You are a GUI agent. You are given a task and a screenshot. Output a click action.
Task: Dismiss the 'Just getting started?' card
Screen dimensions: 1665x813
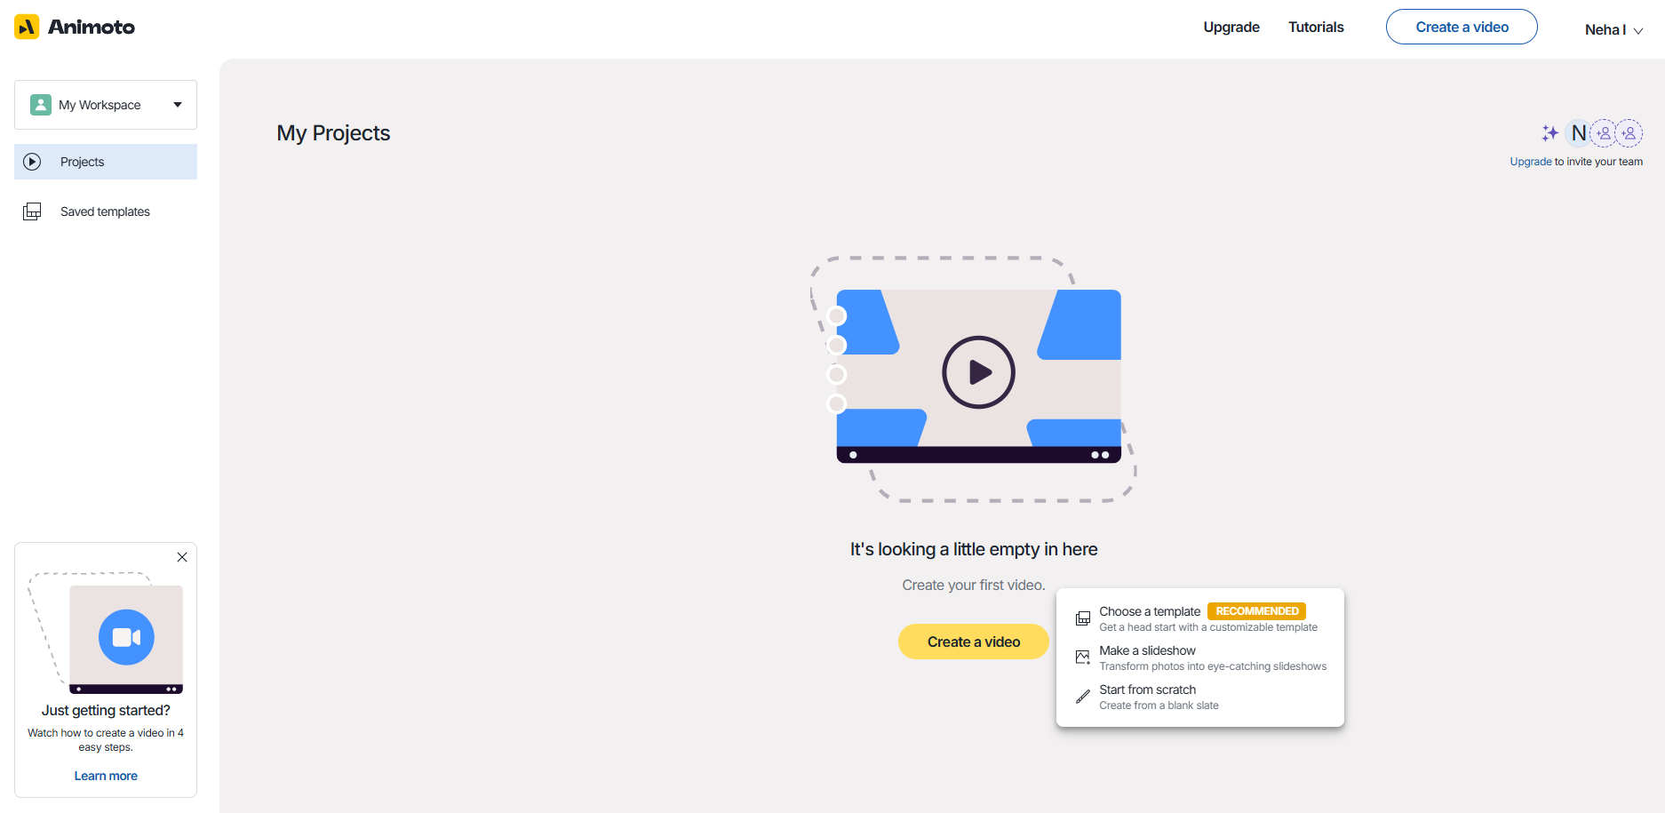182,557
